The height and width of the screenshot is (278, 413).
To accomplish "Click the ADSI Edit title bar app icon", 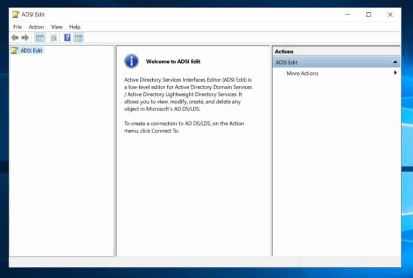I will click(16, 14).
